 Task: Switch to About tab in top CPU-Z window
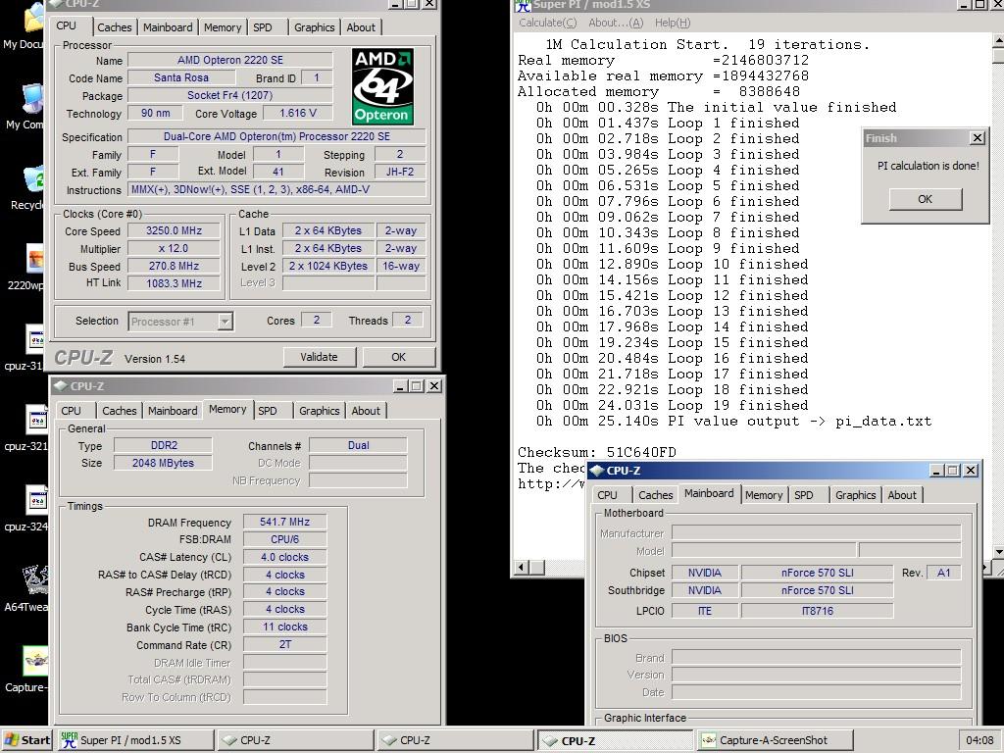[x=361, y=27]
